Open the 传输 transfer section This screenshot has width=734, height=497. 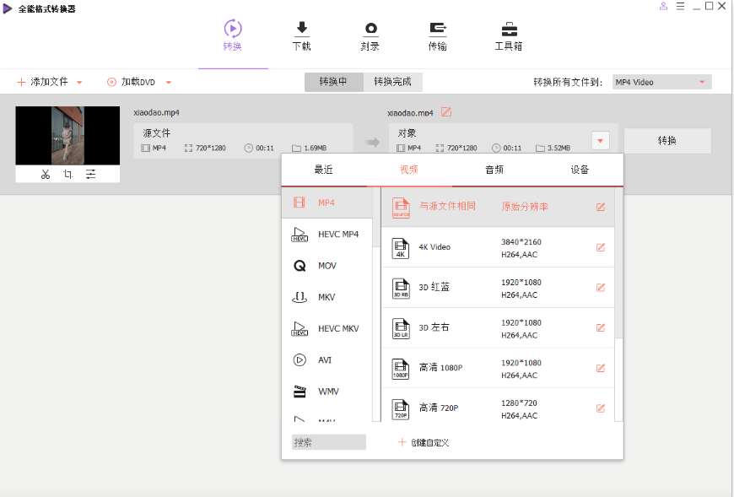[x=437, y=36]
